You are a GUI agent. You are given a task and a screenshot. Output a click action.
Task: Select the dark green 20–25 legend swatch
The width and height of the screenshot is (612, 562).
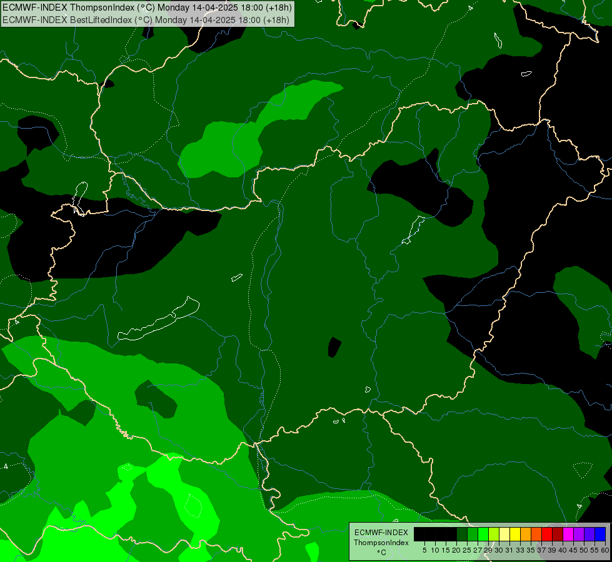tap(462, 534)
